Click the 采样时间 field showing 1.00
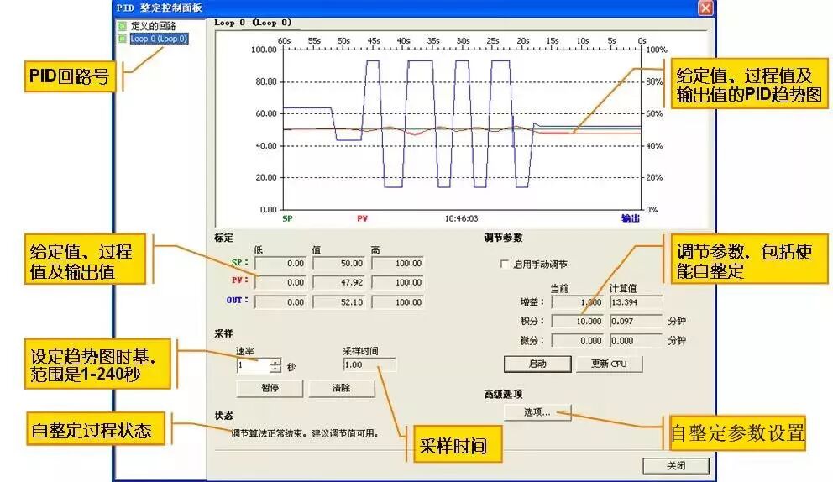The height and width of the screenshot is (482, 833). [x=369, y=365]
